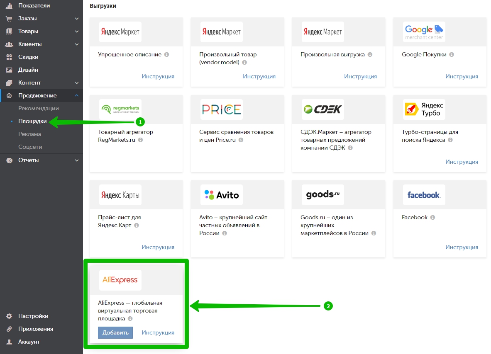
Task: Go to the Аккаунт menu item
Action: [x=29, y=342]
